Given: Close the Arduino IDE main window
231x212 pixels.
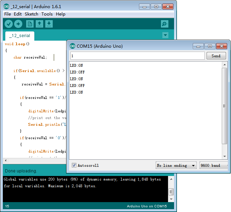Looking at the screenshot, I should (x=168, y=7).
